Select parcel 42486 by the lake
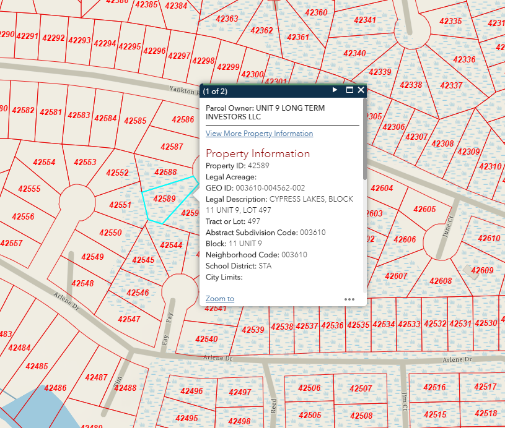The height and width of the screenshot is (428, 505). point(55,388)
